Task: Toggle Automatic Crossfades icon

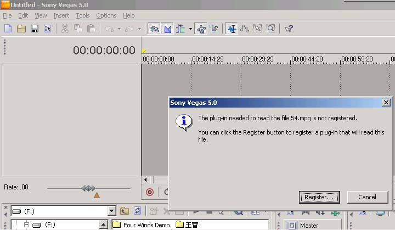Action: point(167,29)
